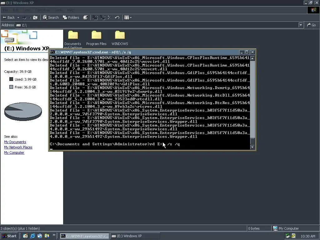Open the Edit menu
This screenshot has height=240, width=320.
point(16,10)
